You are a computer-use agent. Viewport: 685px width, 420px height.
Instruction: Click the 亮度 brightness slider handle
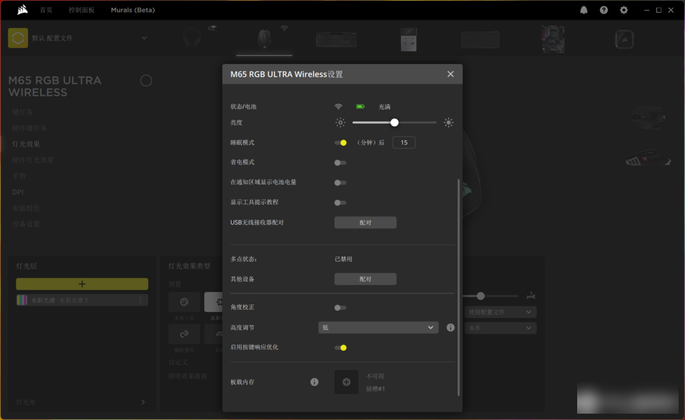(395, 122)
